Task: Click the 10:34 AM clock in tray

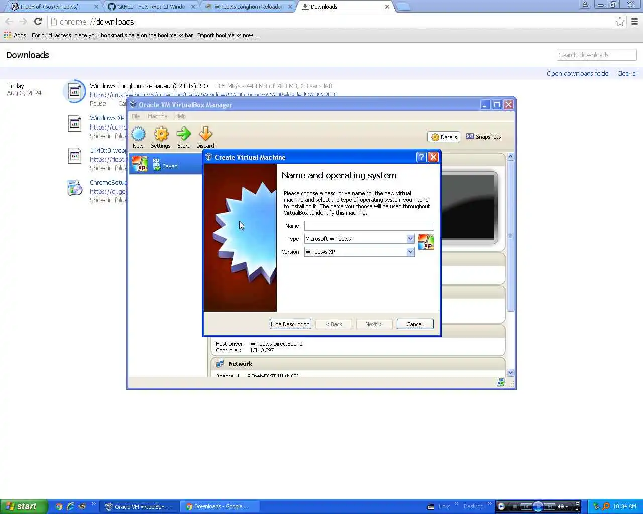Action: click(x=624, y=506)
